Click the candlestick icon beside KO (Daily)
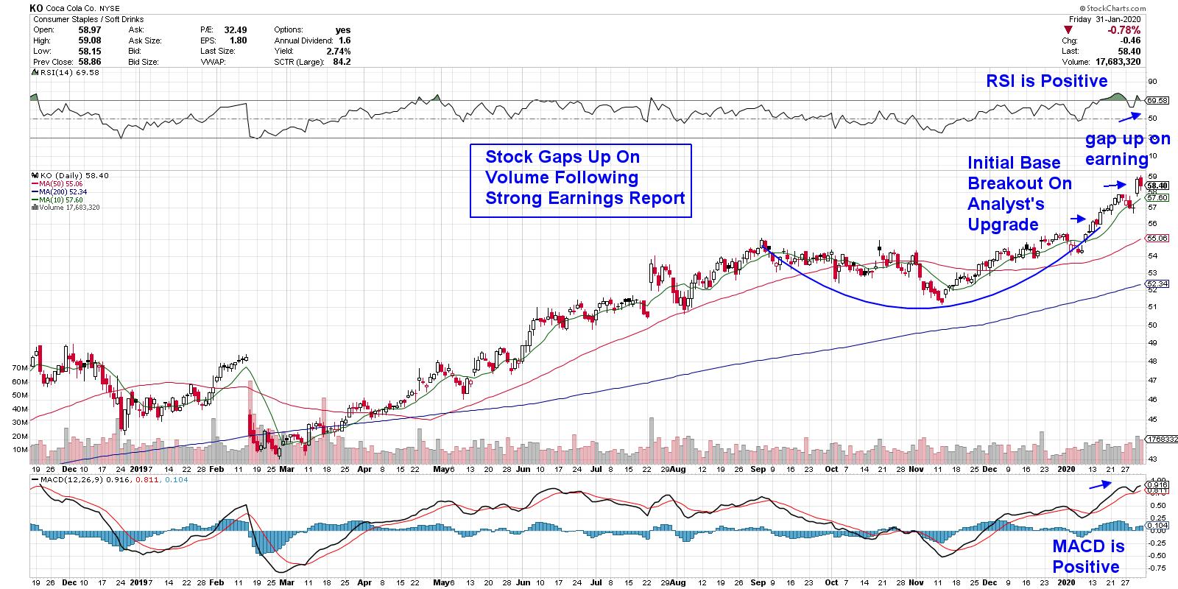The image size is (1178, 589). [33, 175]
